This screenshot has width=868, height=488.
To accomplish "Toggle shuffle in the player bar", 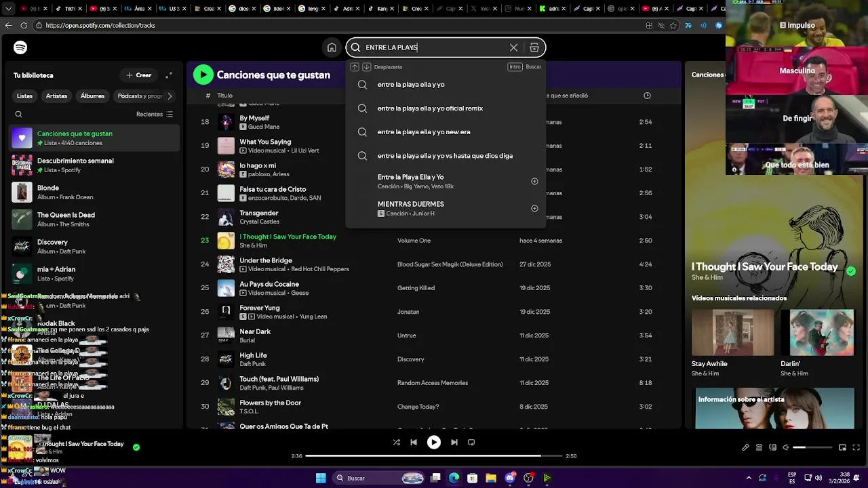I will pyautogui.click(x=396, y=443).
